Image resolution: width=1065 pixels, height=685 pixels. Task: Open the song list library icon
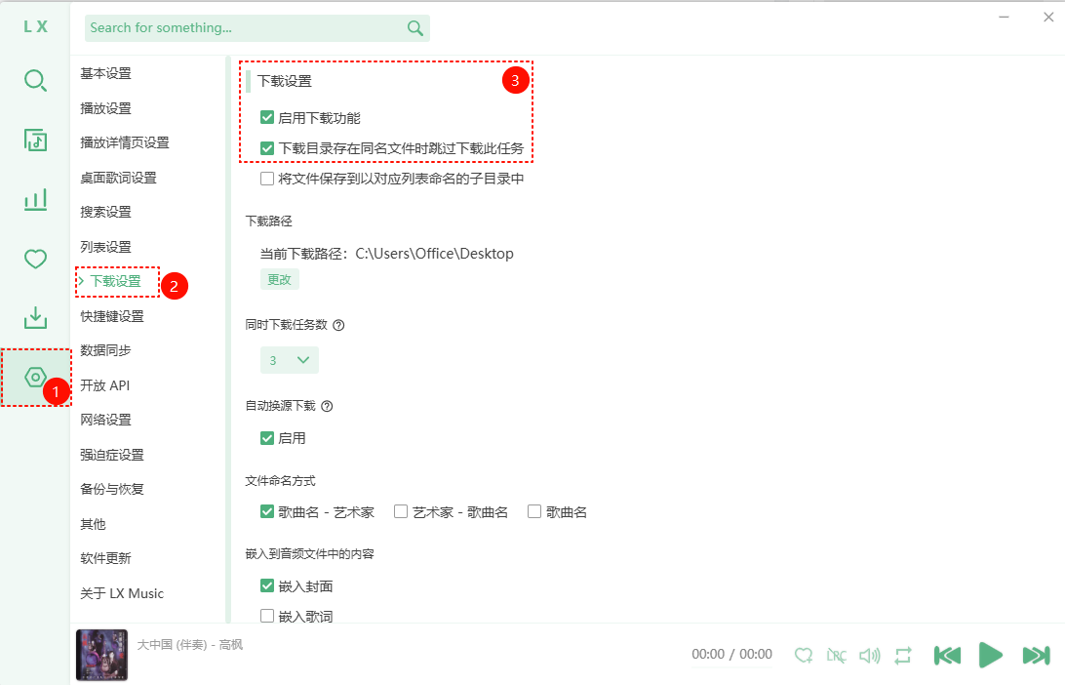tap(35, 141)
